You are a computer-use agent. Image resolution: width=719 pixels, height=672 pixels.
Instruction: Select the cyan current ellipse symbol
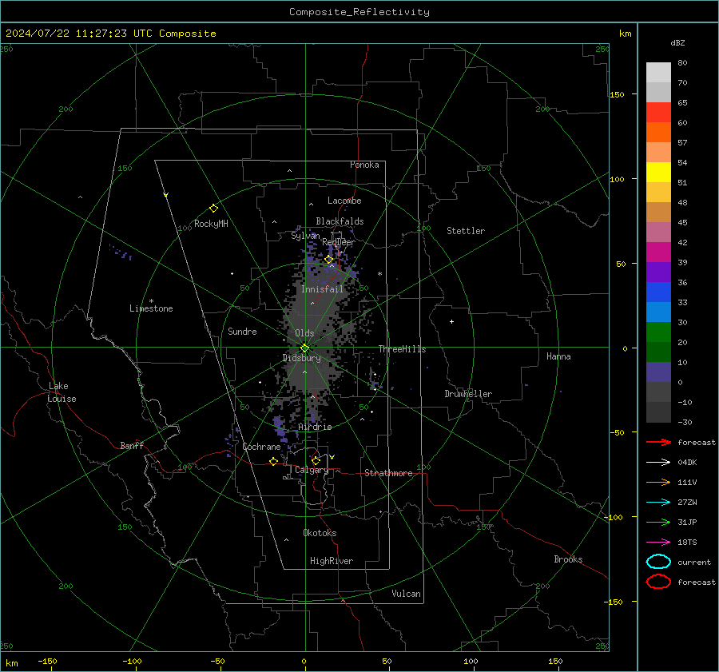click(x=658, y=562)
